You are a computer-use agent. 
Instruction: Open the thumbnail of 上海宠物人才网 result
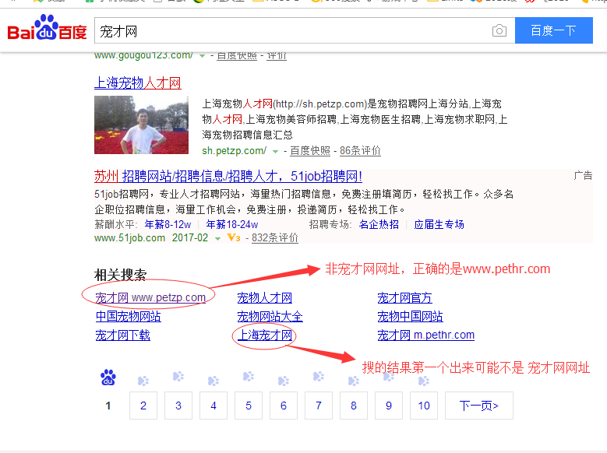141,125
